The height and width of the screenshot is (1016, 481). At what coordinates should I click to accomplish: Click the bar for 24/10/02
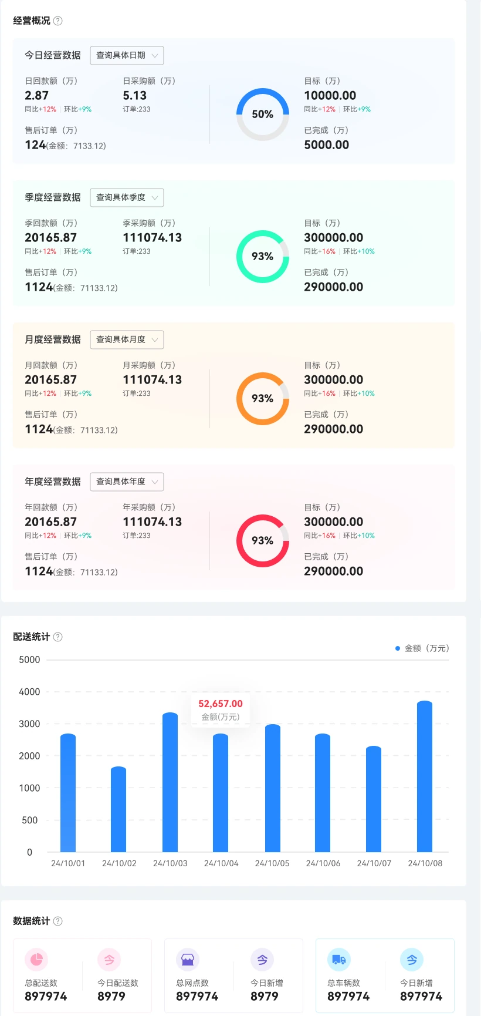(x=118, y=809)
